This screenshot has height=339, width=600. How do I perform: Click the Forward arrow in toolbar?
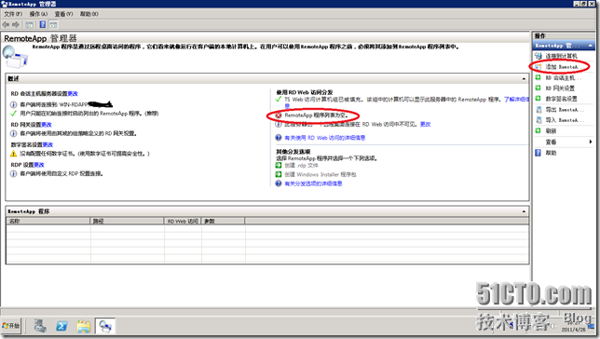[x=16, y=25]
